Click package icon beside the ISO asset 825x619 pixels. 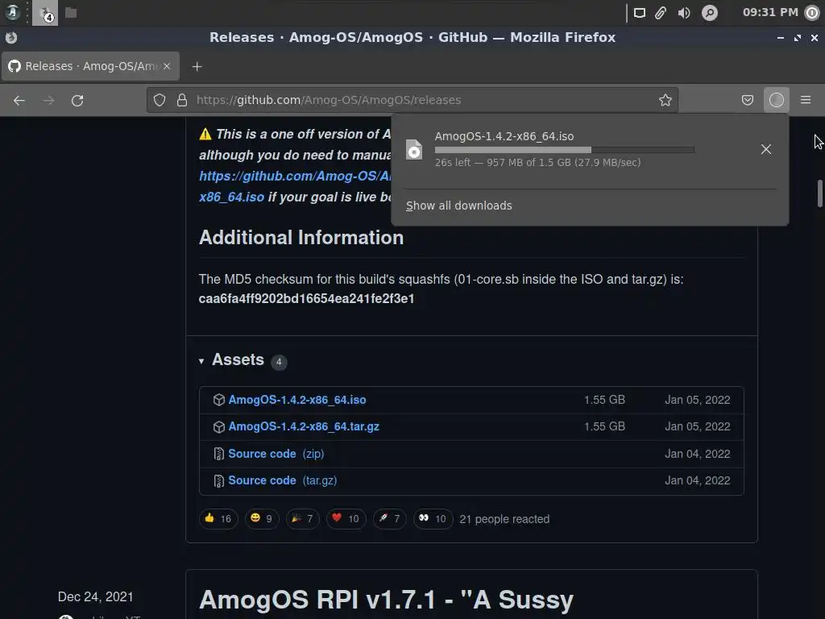[x=219, y=400]
